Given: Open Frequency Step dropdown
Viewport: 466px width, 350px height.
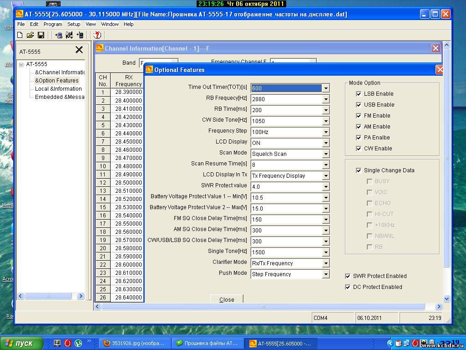Looking at the screenshot, I should pos(326,132).
